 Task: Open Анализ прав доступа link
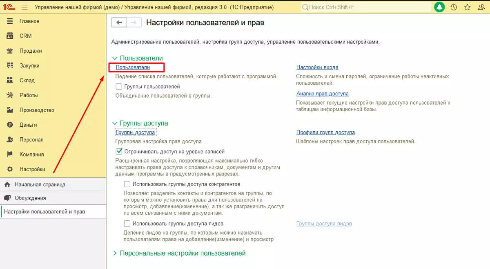click(322, 94)
